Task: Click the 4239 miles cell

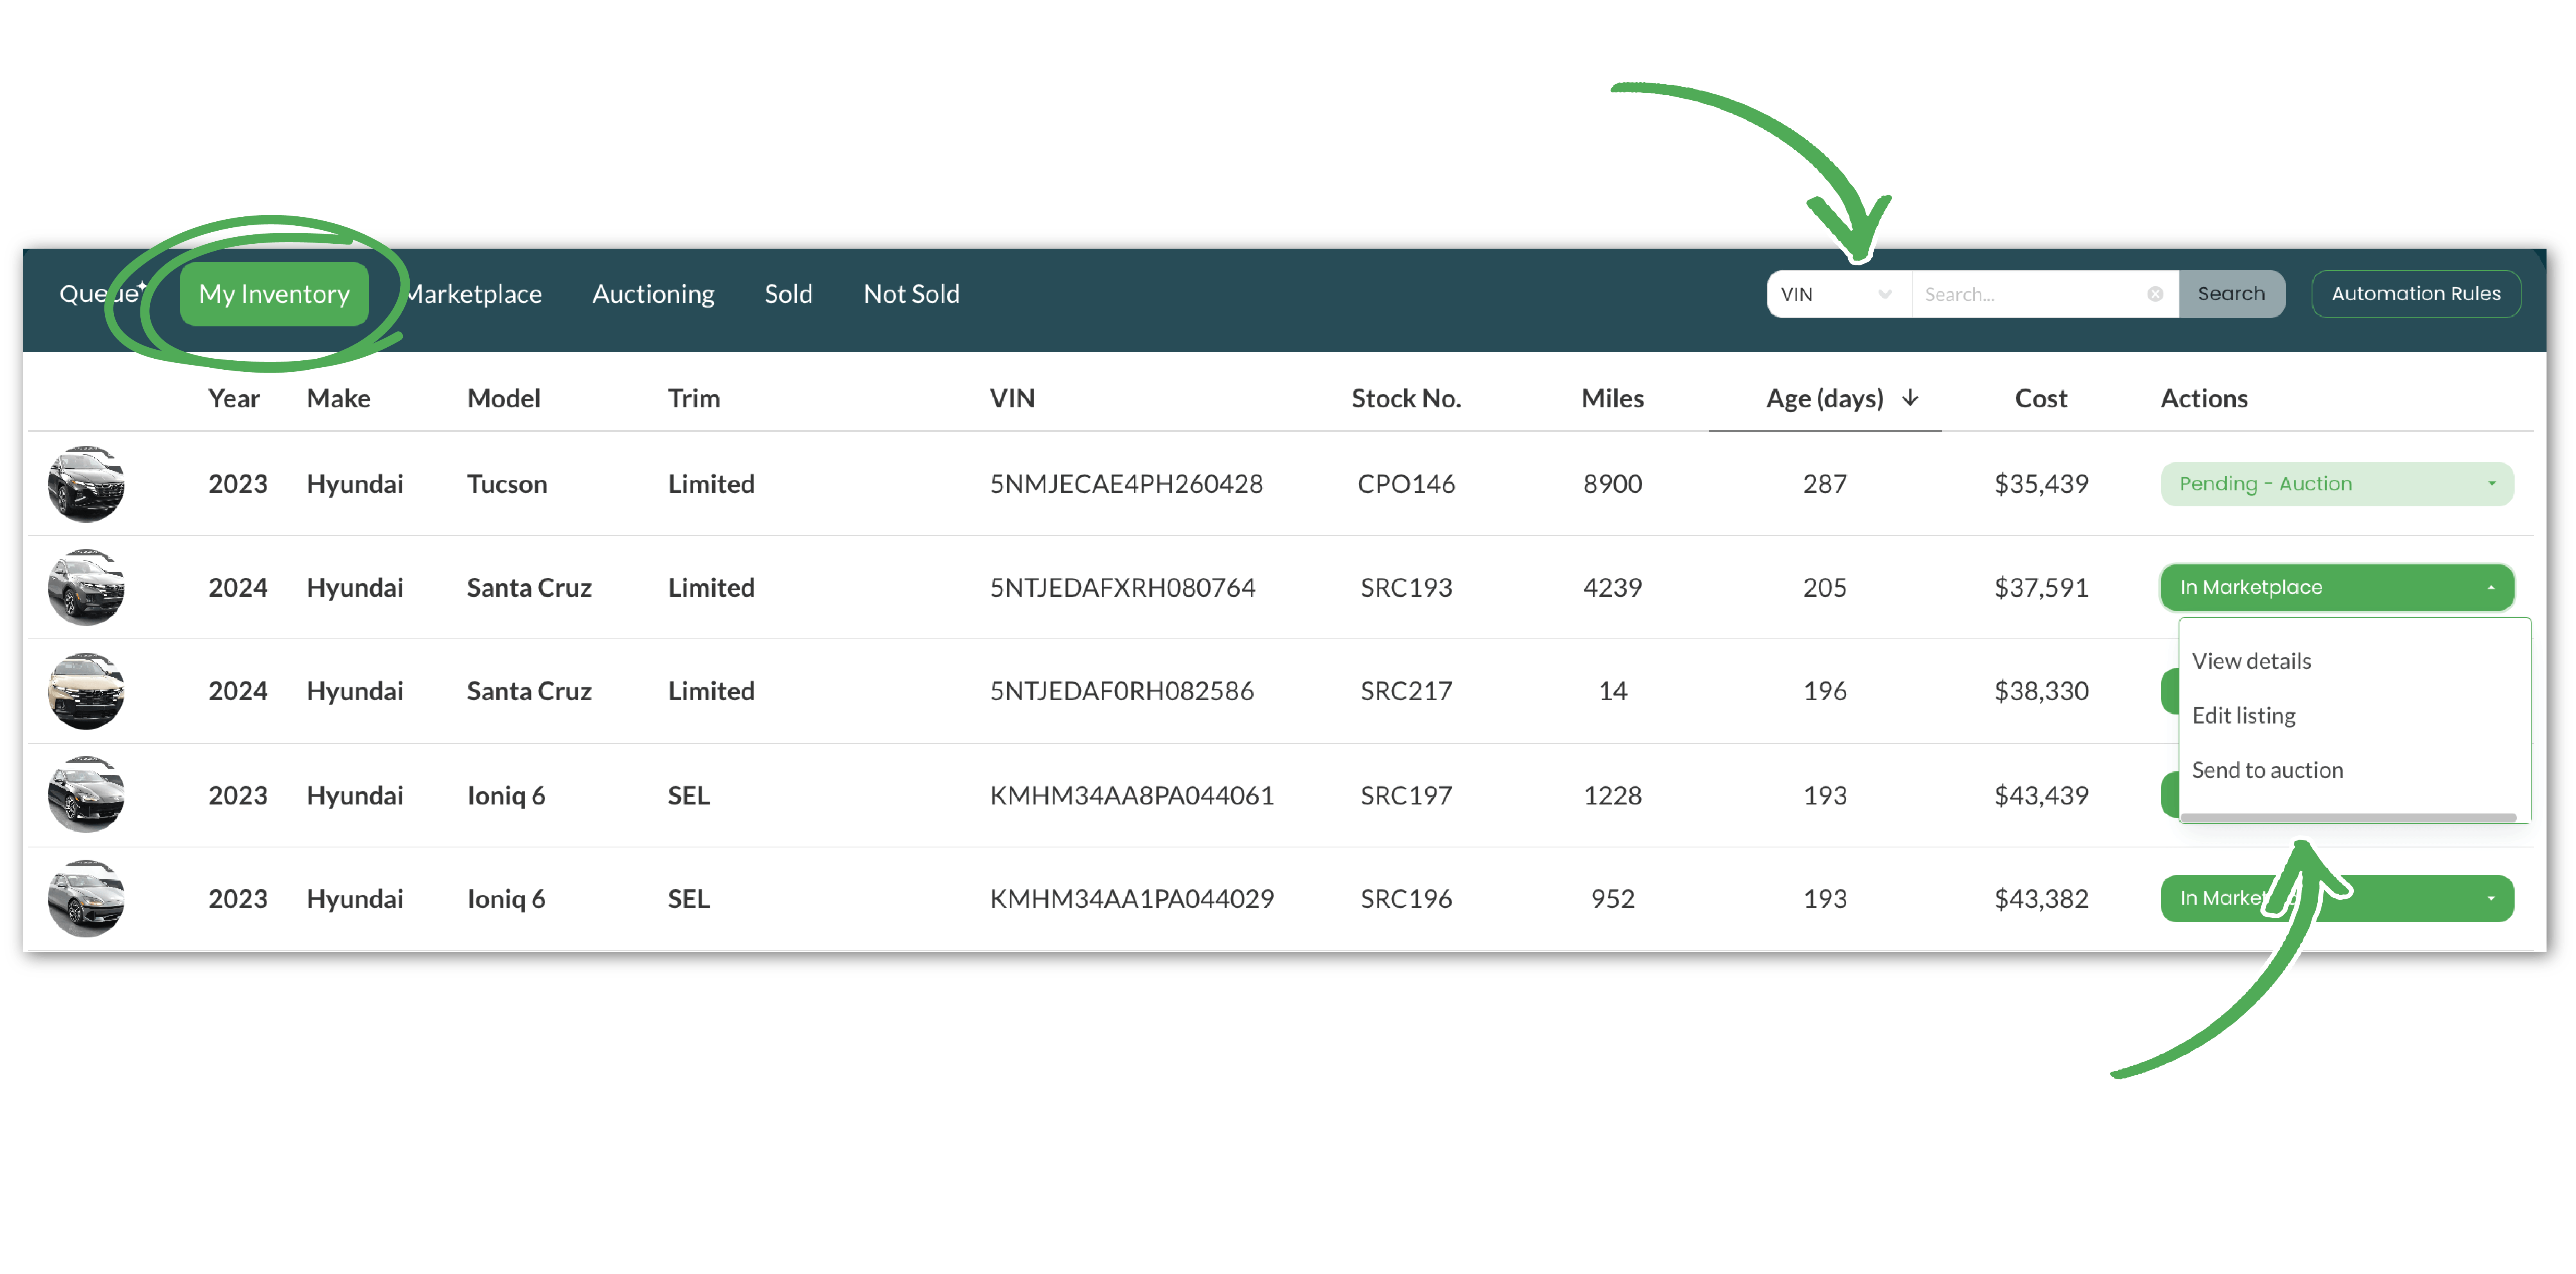Action: (1612, 588)
